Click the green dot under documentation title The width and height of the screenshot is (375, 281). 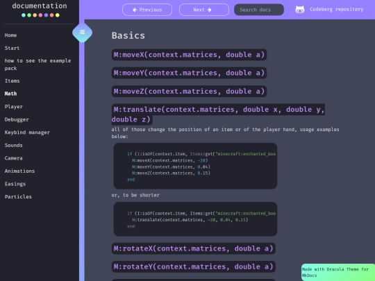pos(29,15)
